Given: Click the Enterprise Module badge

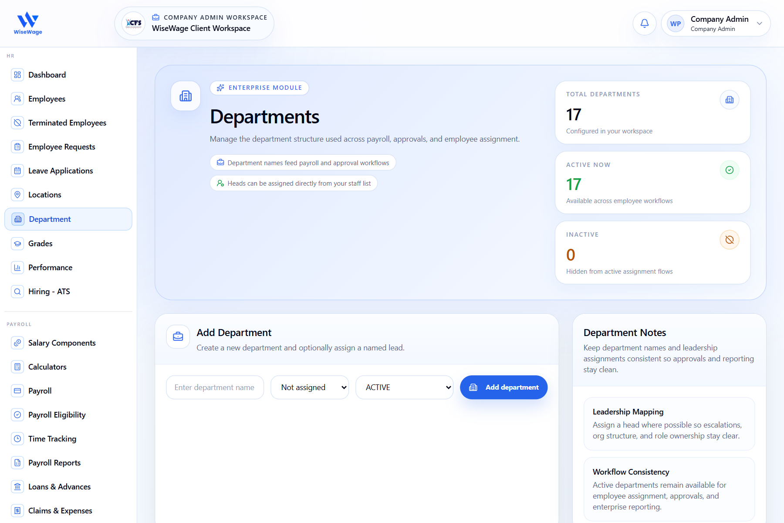Looking at the screenshot, I should pyautogui.click(x=260, y=88).
